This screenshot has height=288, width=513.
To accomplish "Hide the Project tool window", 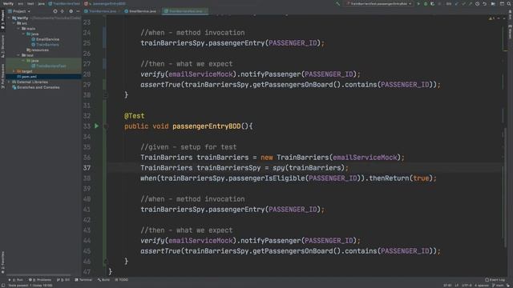I will click(78, 11).
